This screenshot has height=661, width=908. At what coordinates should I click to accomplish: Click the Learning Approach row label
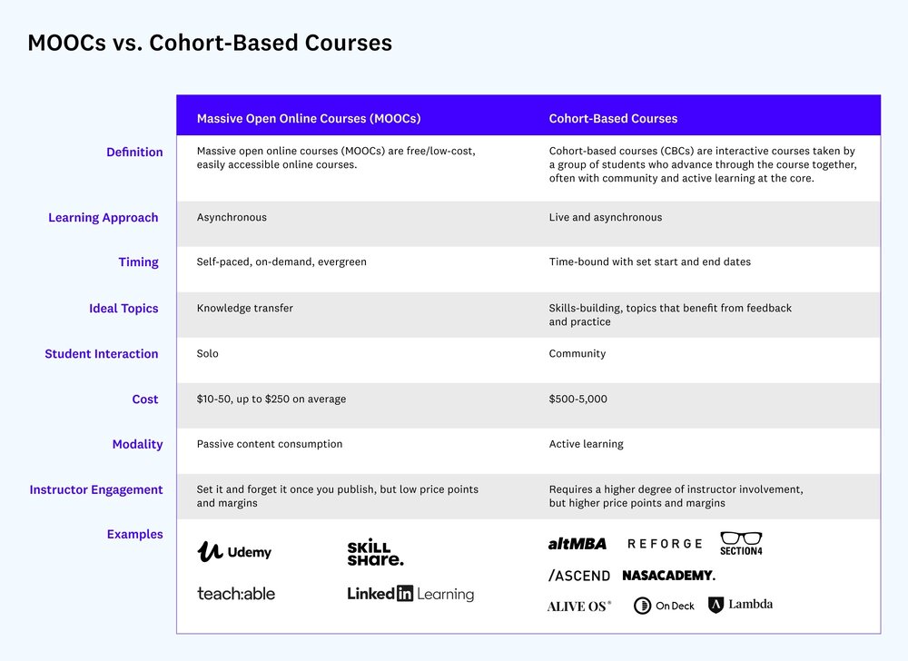point(104,218)
